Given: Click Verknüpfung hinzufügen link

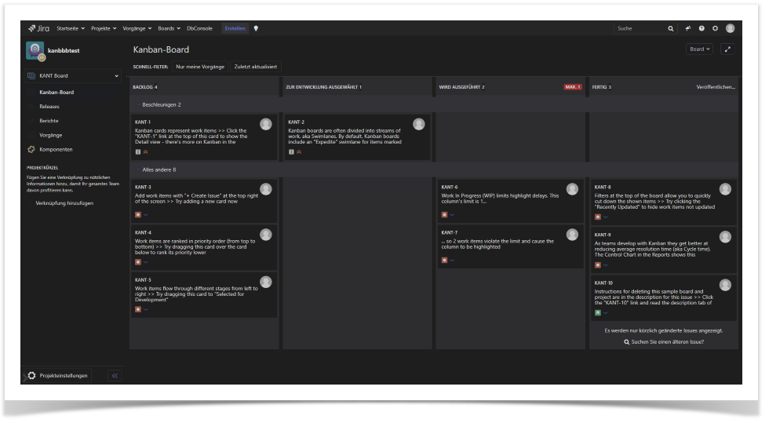Looking at the screenshot, I should pos(64,203).
